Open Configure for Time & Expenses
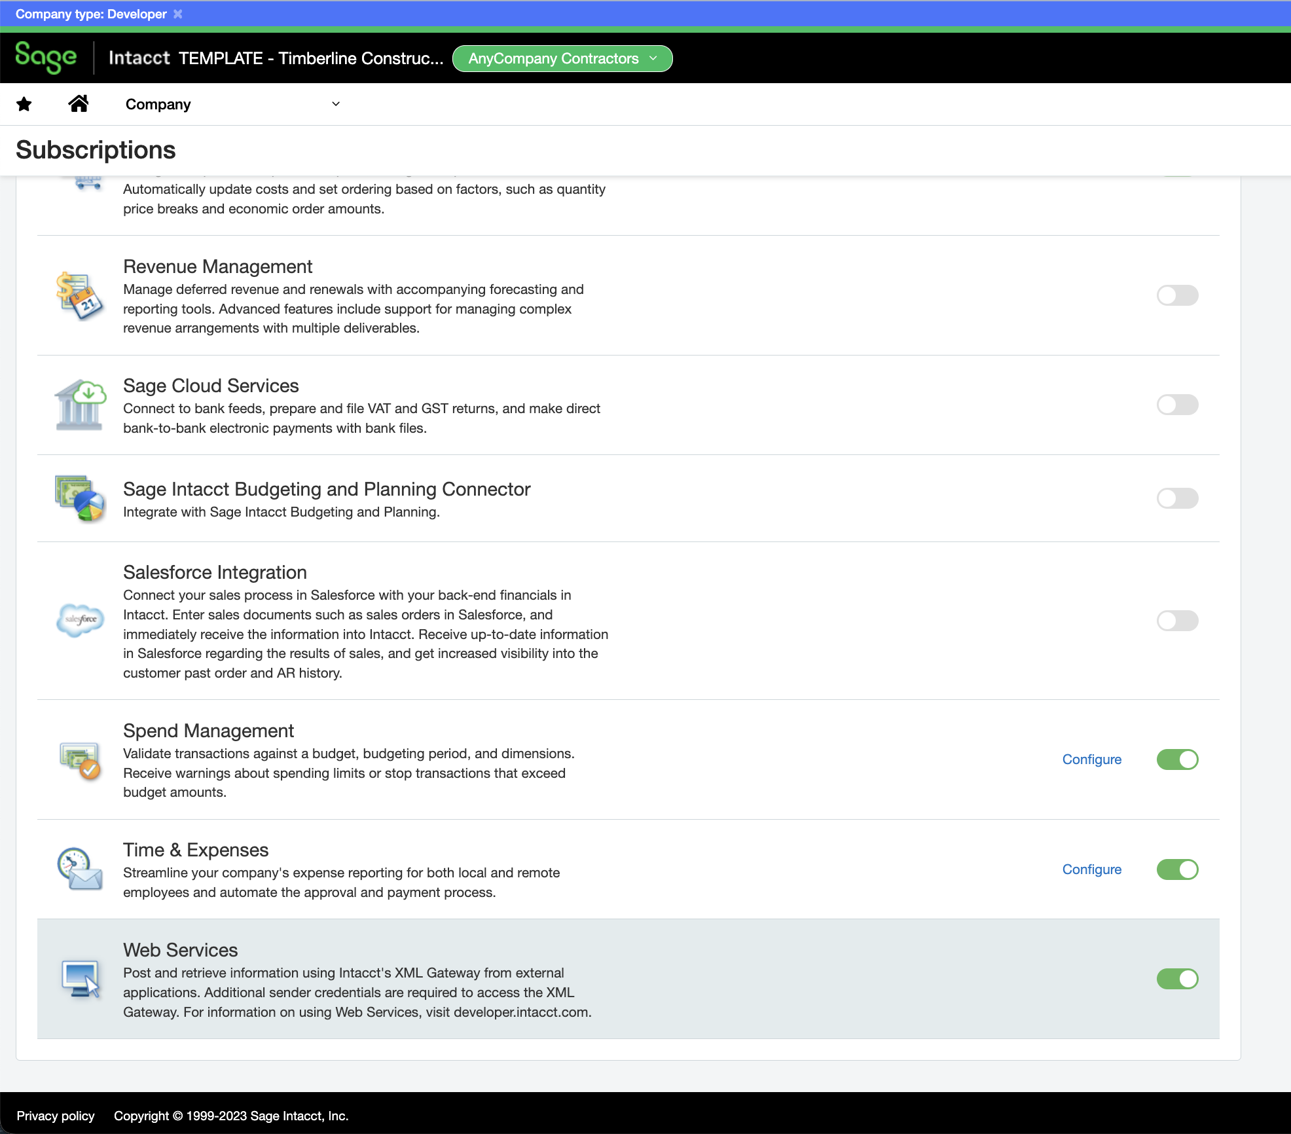1291x1134 pixels. [1091, 869]
